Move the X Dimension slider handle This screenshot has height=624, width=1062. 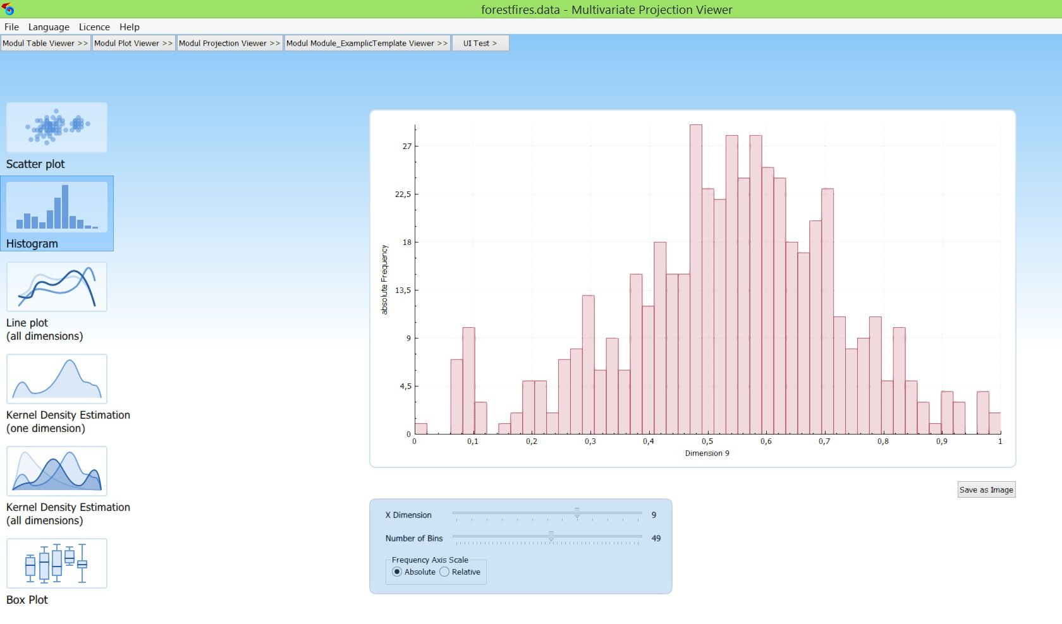tap(577, 515)
